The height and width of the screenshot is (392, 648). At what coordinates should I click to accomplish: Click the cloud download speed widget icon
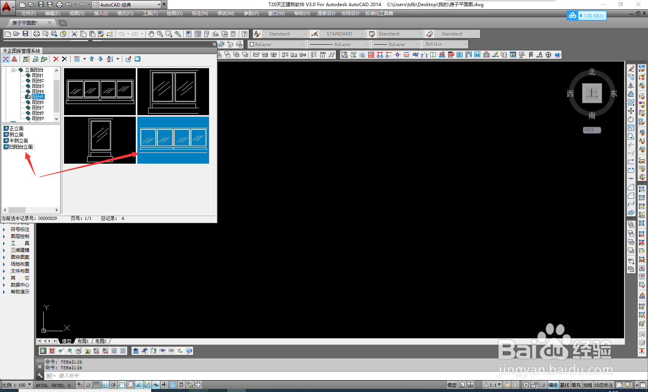pos(572,15)
